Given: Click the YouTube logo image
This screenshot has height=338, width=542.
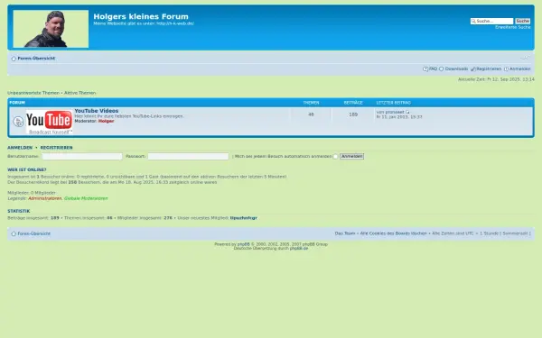Looking at the screenshot, I should pyautogui.click(x=50, y=122).
